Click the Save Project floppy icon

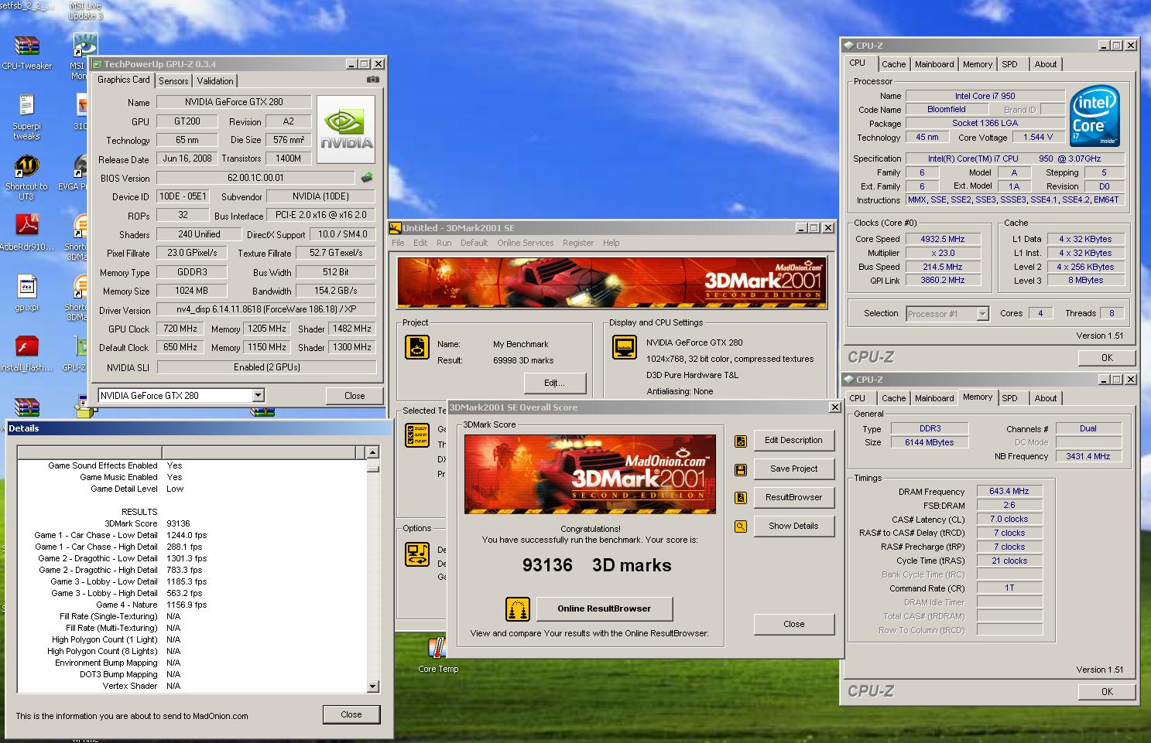pyautogui.click(x=741, y=469)
